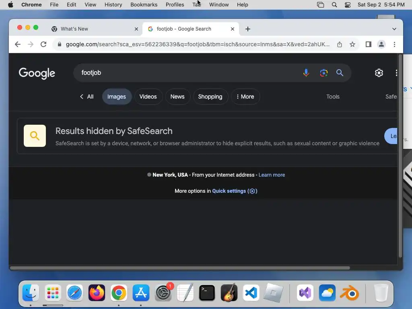Go back to All results
Image resolution: width=412 pixels, height=309 pixels.
(87, 97)
